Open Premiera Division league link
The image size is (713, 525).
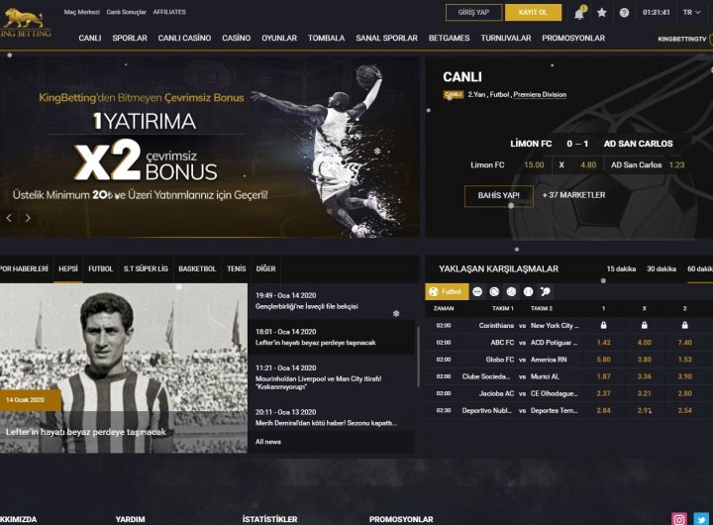tap(540, 95)
